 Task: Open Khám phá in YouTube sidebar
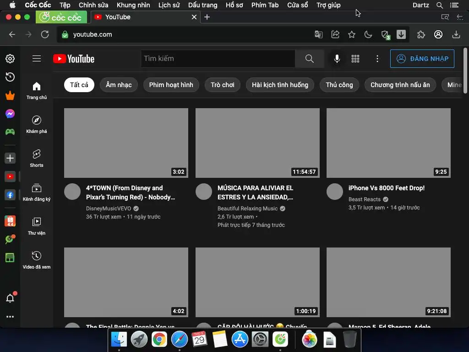click(x=37, y=125)
